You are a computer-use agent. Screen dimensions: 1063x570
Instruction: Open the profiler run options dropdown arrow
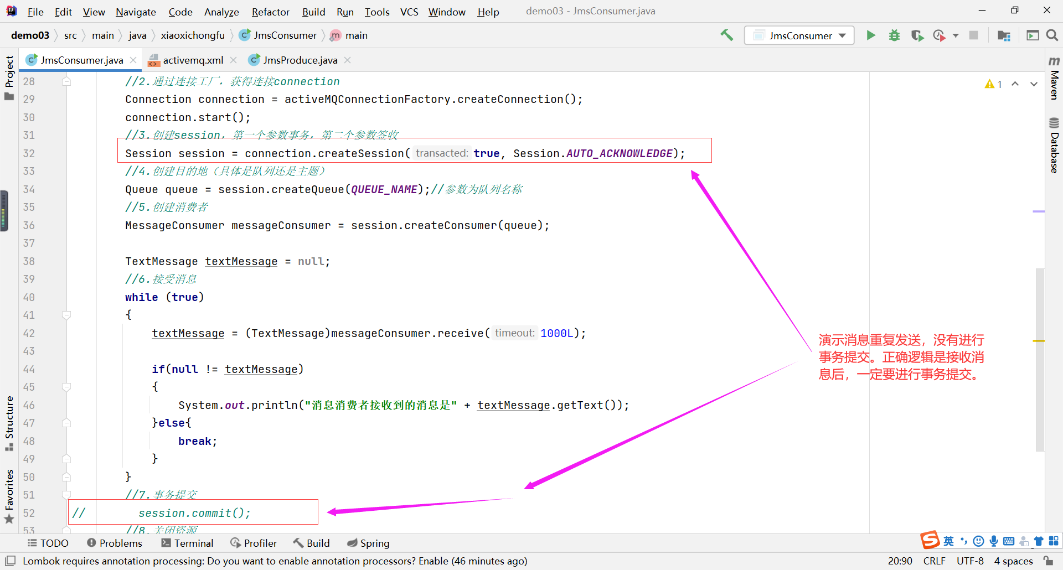coord(956,35)
